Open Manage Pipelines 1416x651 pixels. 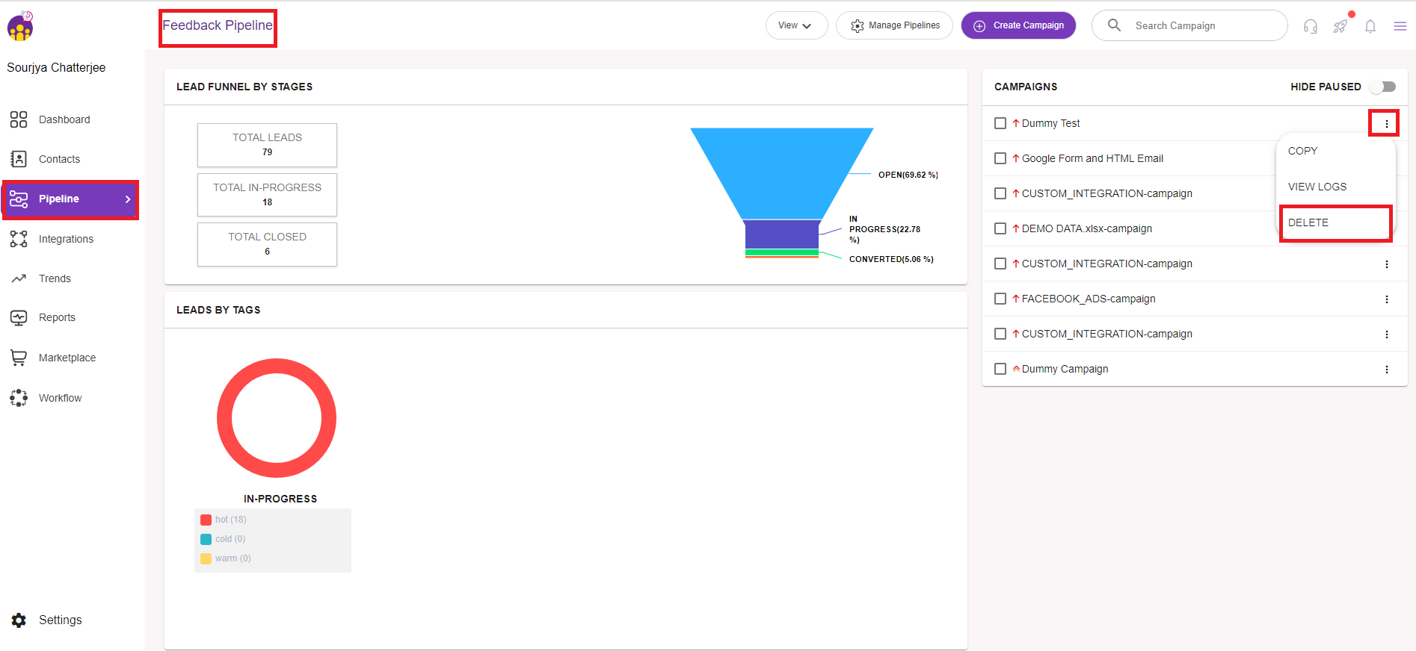click(x=894, y=25)
